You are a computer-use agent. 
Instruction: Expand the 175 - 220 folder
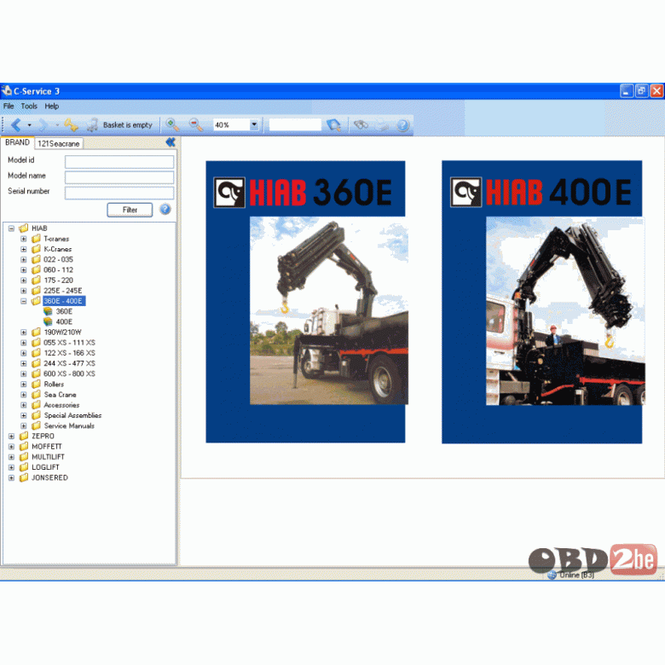pyautogui.click(x=24, y=280)
